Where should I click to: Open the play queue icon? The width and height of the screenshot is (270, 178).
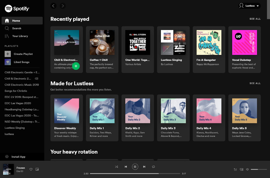(x=235, y=169)
